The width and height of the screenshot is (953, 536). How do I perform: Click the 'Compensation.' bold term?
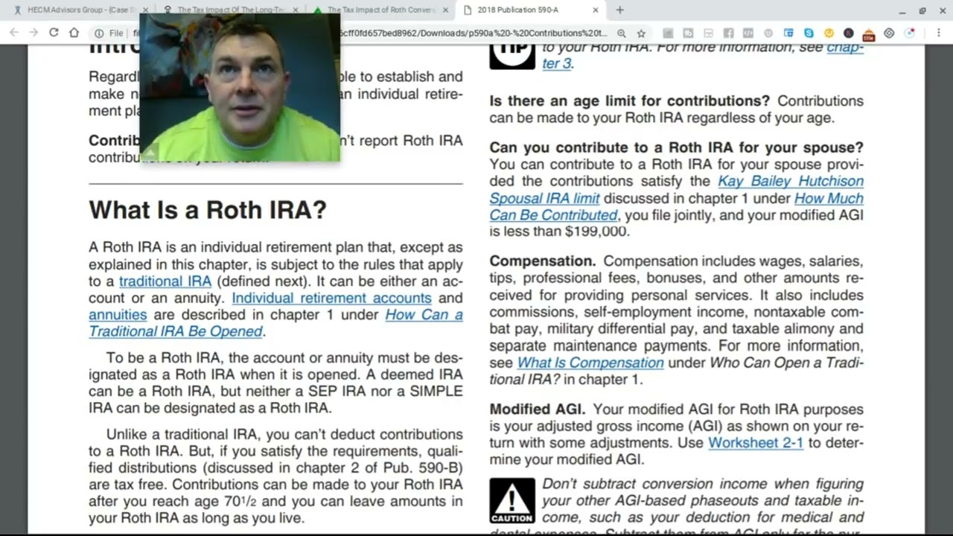(543, 261)
